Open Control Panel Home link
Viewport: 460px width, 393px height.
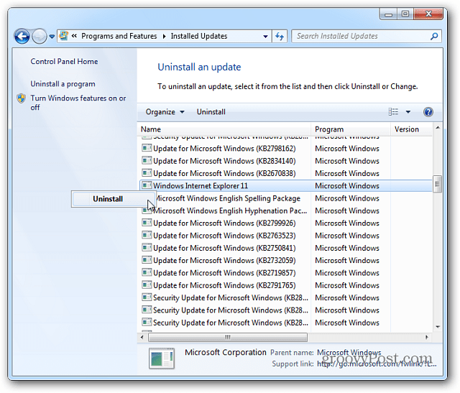click(64, 61)
